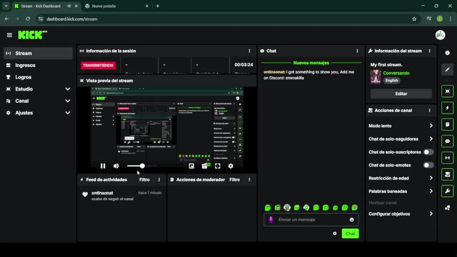This screenshot has width=457, height=257.
Task: Open Acciones de canal three-dot menu
Action: point(429,110)
